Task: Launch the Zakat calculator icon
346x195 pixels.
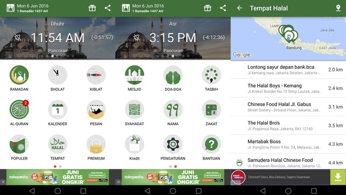Action: tap(211, 110)
